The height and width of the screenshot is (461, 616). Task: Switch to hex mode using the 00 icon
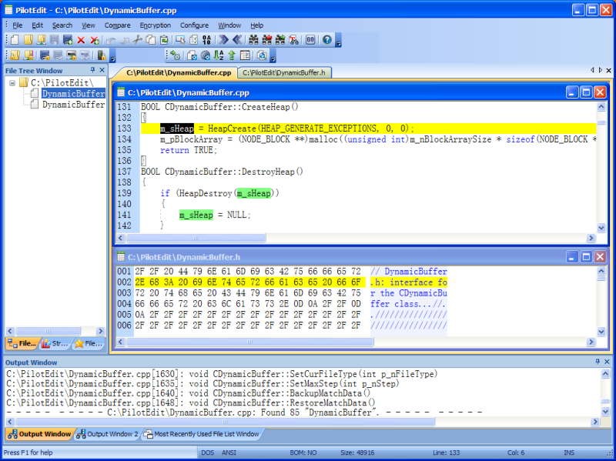(310, 40)
